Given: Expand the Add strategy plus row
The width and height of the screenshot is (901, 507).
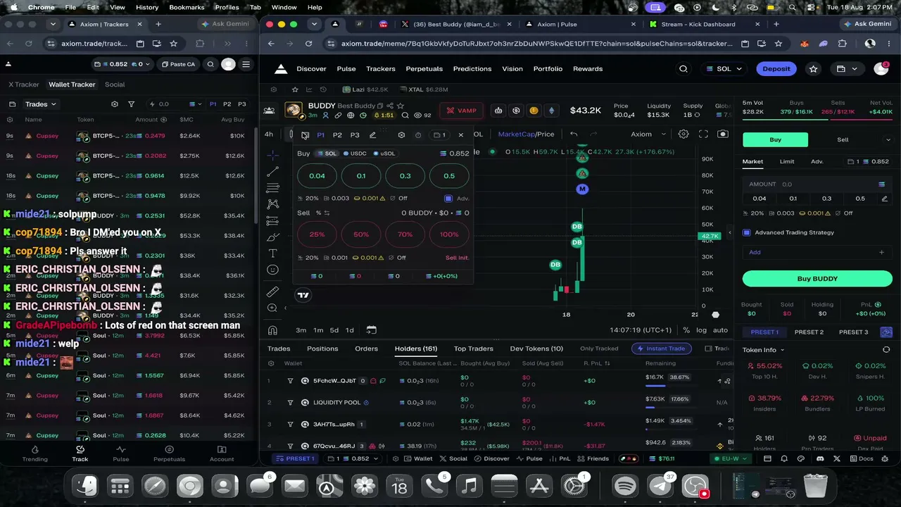Looking at the screenshot, I should pyautogui.click(x=817, y=252).
